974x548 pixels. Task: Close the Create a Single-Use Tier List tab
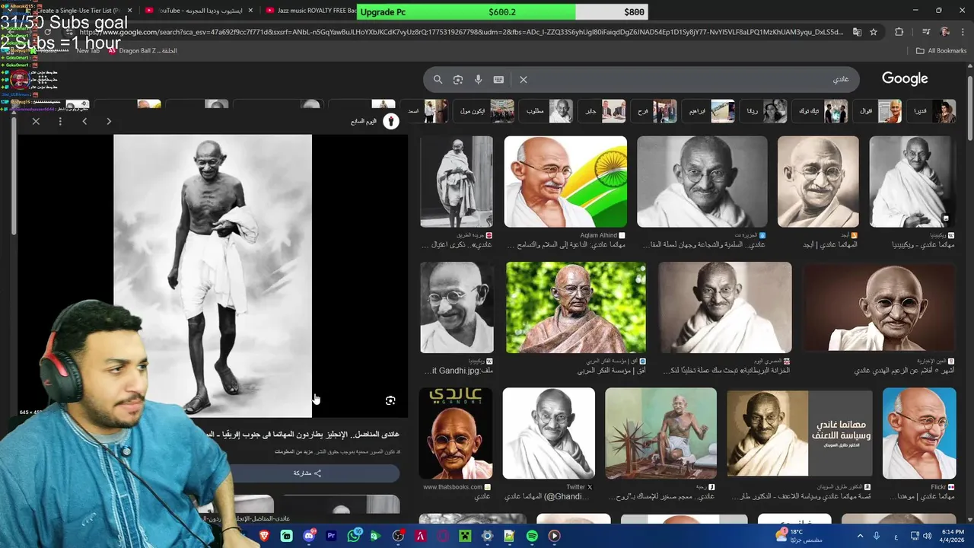point(130,11)
